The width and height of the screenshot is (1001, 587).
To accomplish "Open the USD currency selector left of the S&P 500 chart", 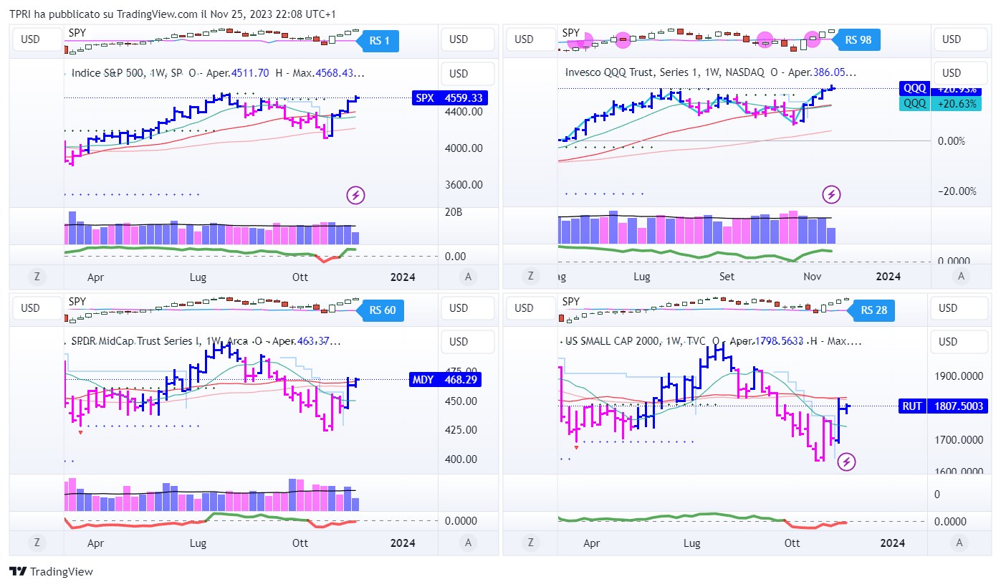I will point(31,39).
